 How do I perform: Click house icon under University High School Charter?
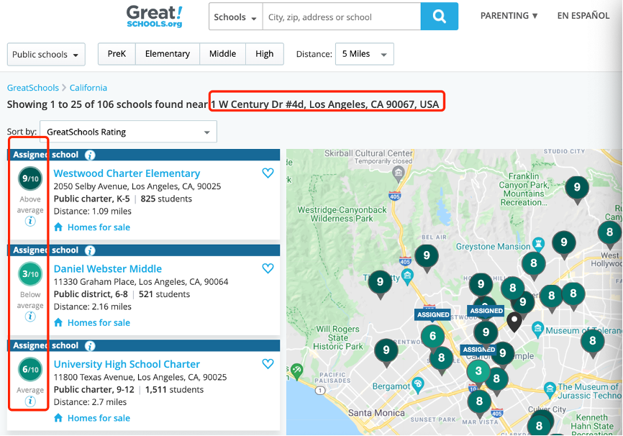58,418
